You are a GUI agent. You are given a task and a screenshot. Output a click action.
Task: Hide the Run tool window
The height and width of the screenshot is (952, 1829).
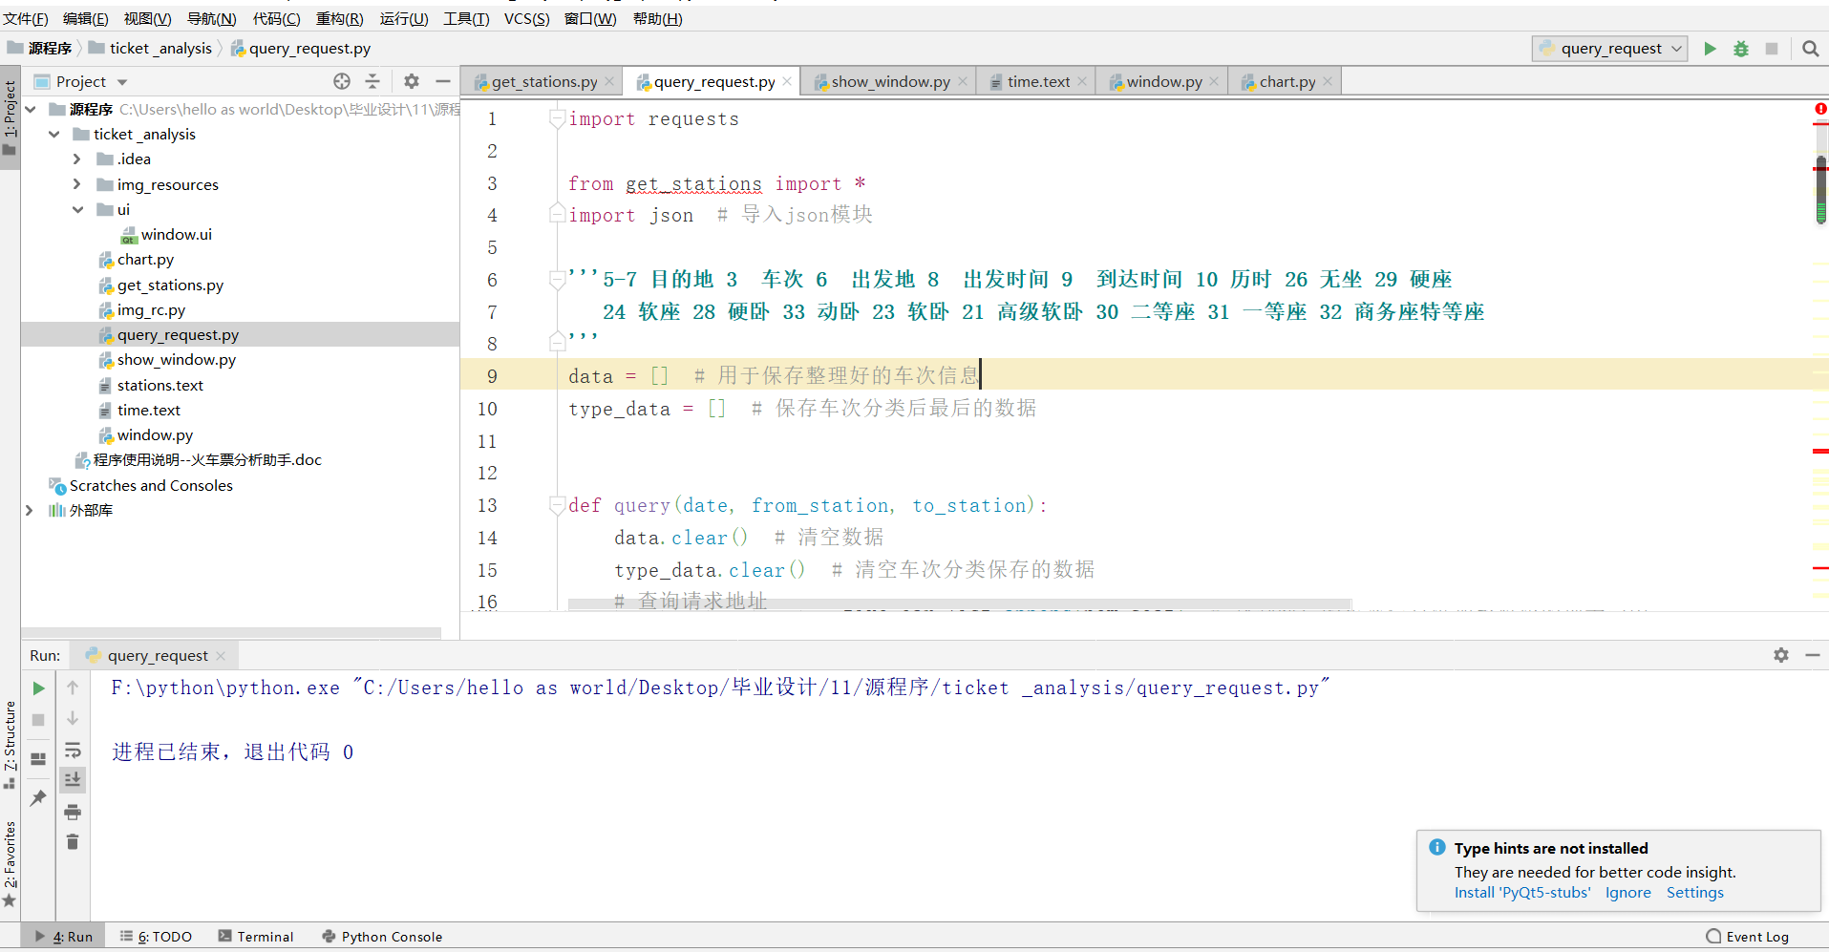[1813, 655]
